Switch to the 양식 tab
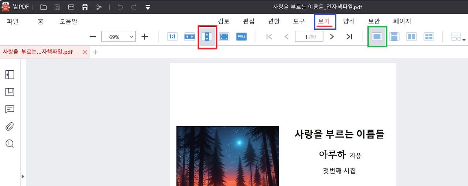Screen dimensions: 468x186 (349, 21)
